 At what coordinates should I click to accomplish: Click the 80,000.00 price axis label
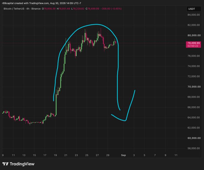click(x=194, y=35)
